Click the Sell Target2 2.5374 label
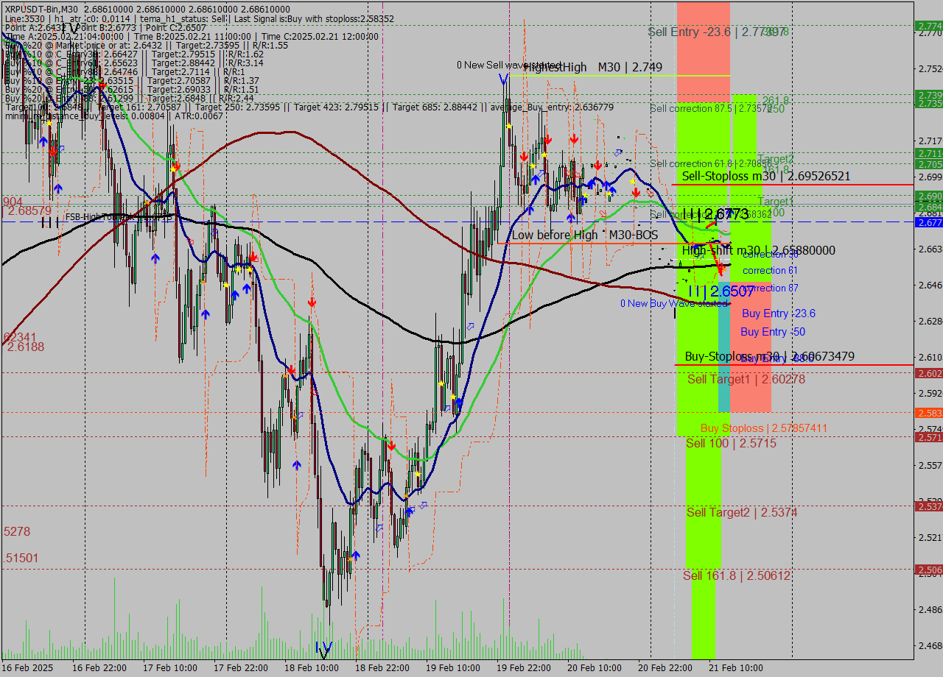The width and height of the screenshot is (943, 677). point(742,512)
